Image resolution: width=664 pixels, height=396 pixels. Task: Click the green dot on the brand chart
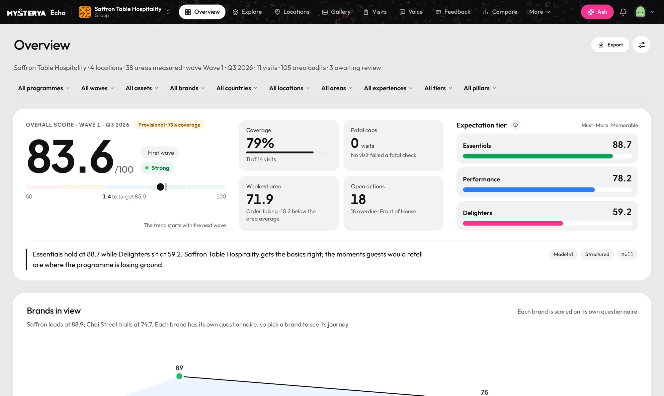[x=179, y=376]
